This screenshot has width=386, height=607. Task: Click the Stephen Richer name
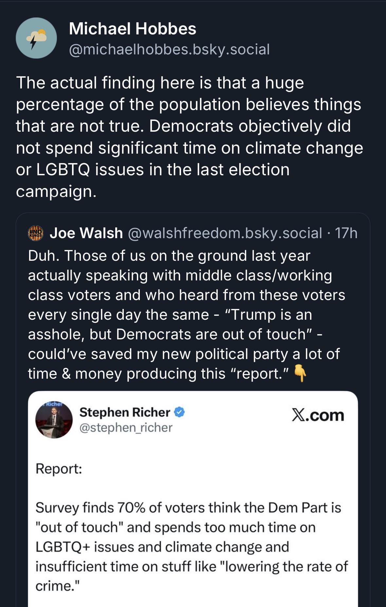coord(125,412)
